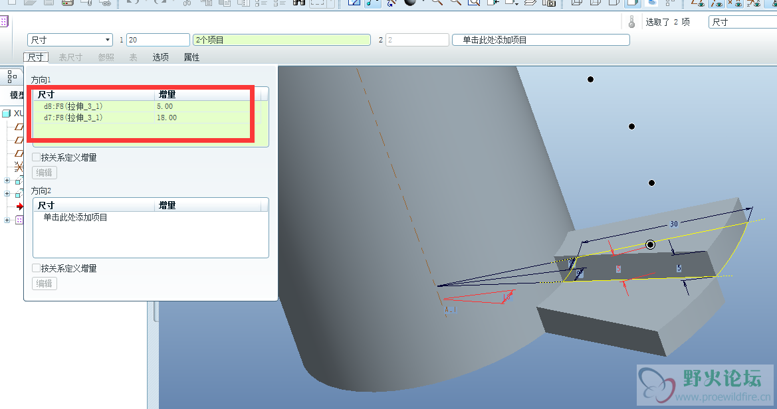Click the 2个项目 dimension collector
This screenshot has width=777, height=409.
click(281, 40)
